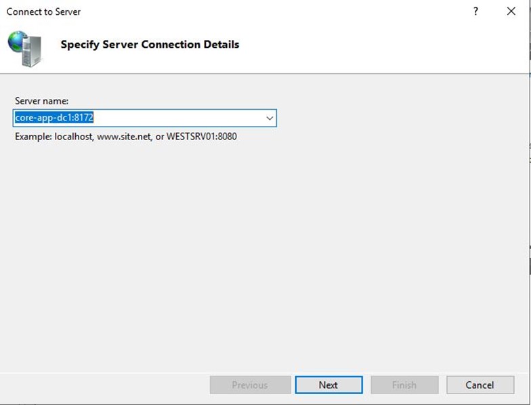Click the globe and server wizard icon
The image size is (531, 405).
(x=24, y=49)
